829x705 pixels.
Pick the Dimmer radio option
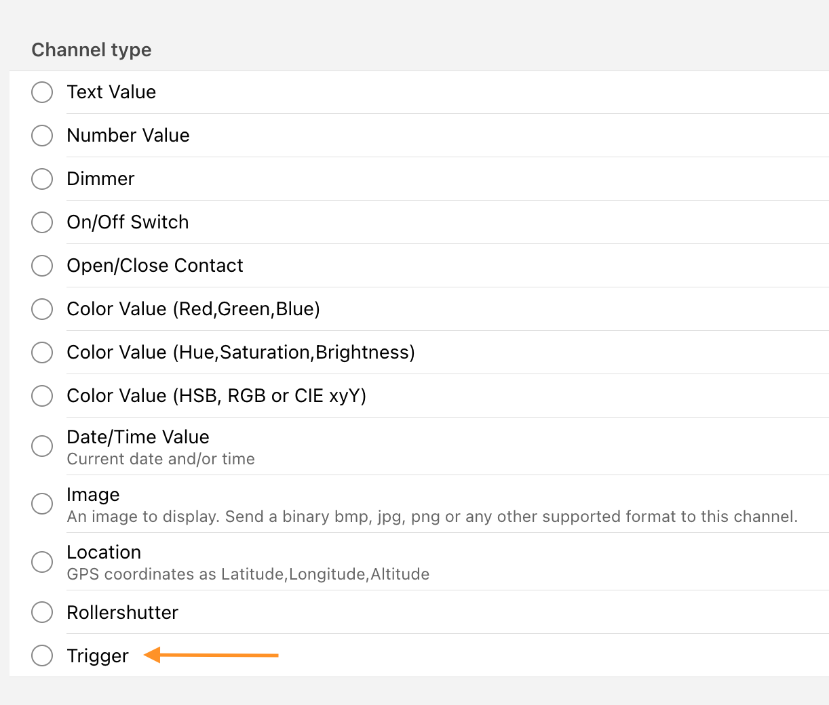42,179
